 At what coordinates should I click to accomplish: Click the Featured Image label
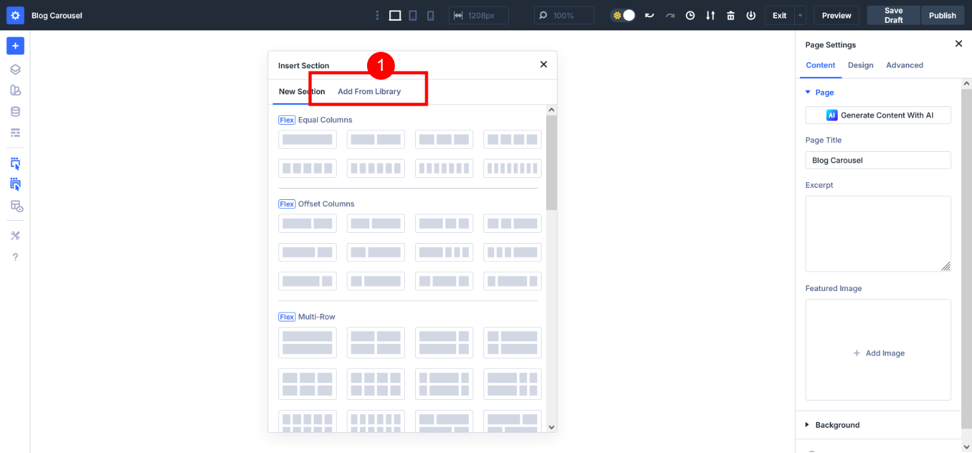(833, 288)
